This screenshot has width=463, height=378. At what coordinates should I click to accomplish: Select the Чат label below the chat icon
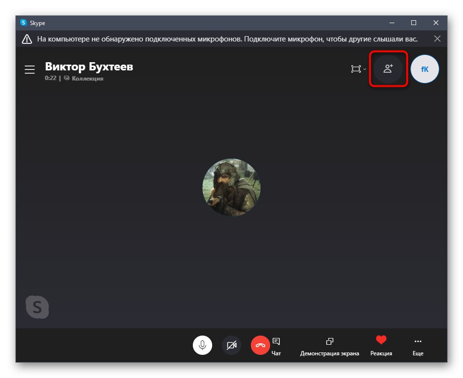(276, 353)
